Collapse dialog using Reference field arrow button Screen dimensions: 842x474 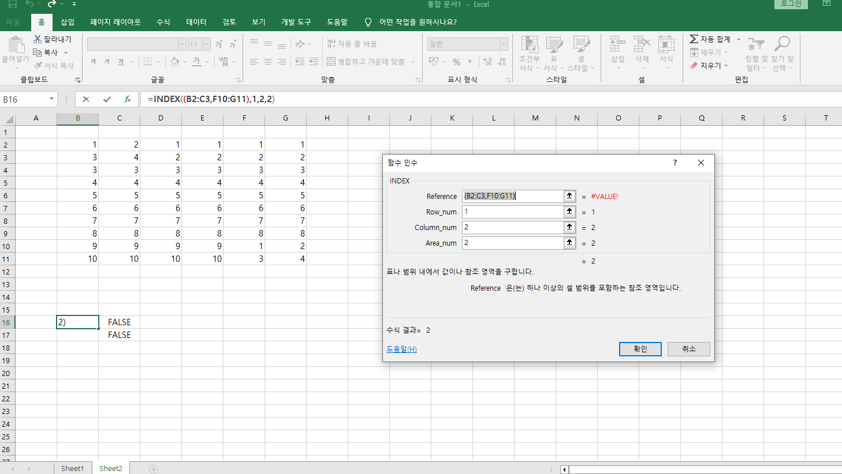pyautogui.click(x=569, y=196)
